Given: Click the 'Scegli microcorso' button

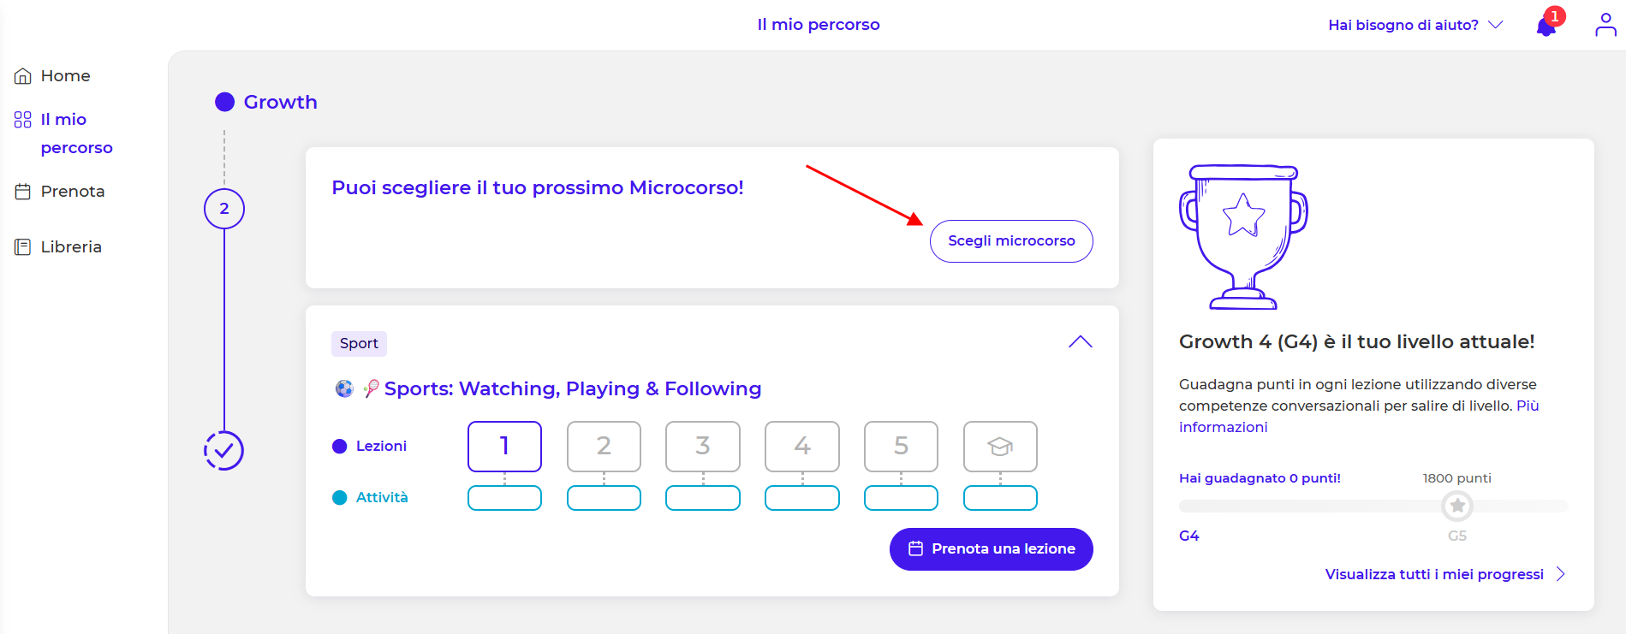Looking at the screenshot, I should 1011,241.
